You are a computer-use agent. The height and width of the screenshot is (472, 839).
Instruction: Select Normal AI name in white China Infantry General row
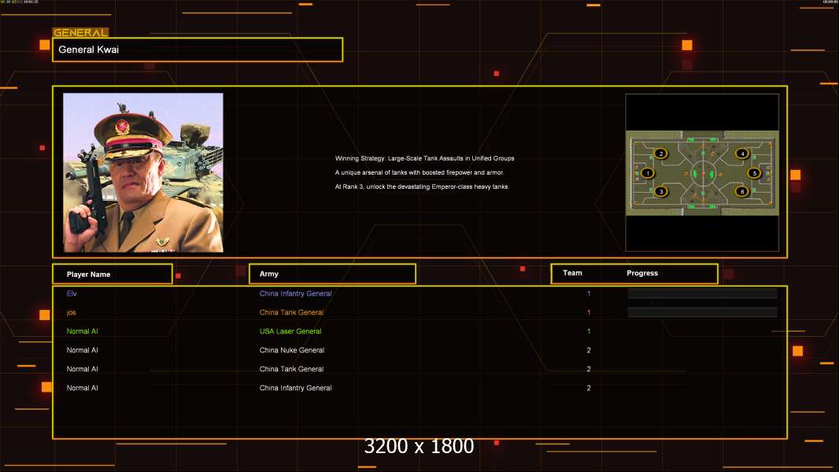tap(82, 388)
